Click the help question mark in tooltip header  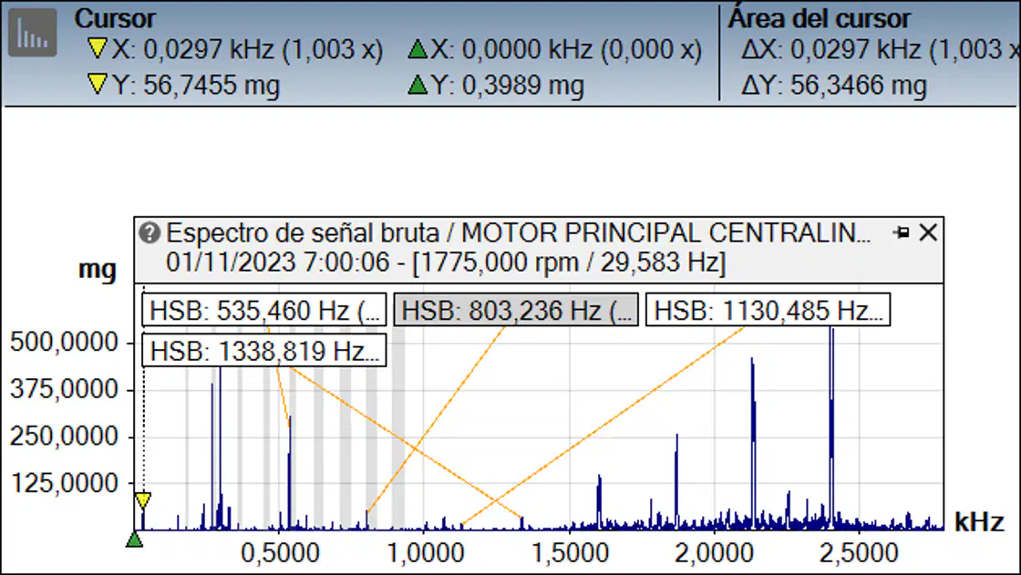tap(150, 232)
